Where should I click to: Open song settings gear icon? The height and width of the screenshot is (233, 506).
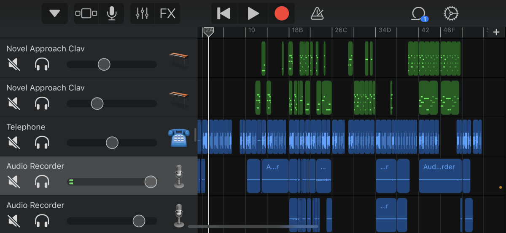(451, 13)
